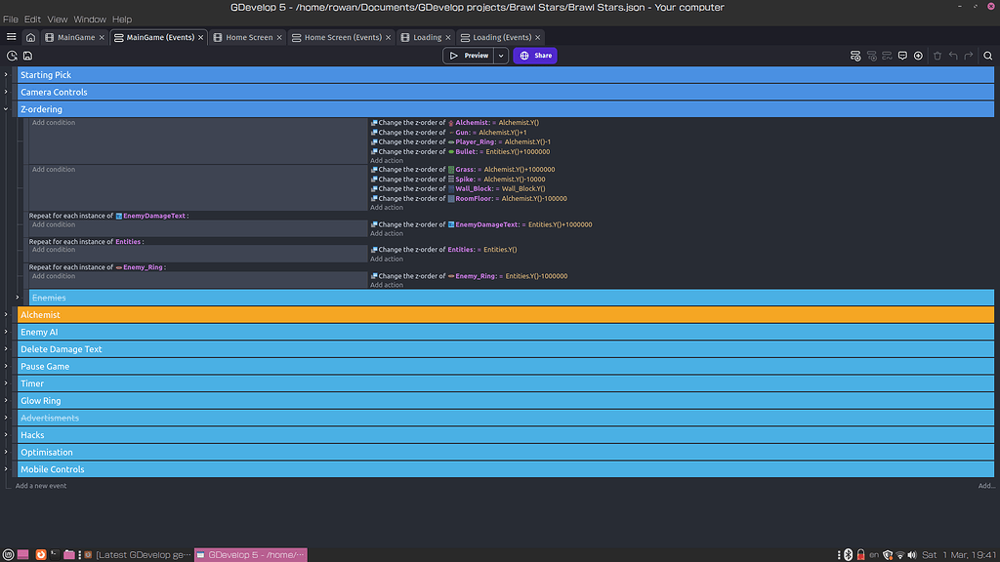This screenshot has width=1000, height=562.
Task: Click the Redo icon in the toolbar
Action: (x=968, y=56)
